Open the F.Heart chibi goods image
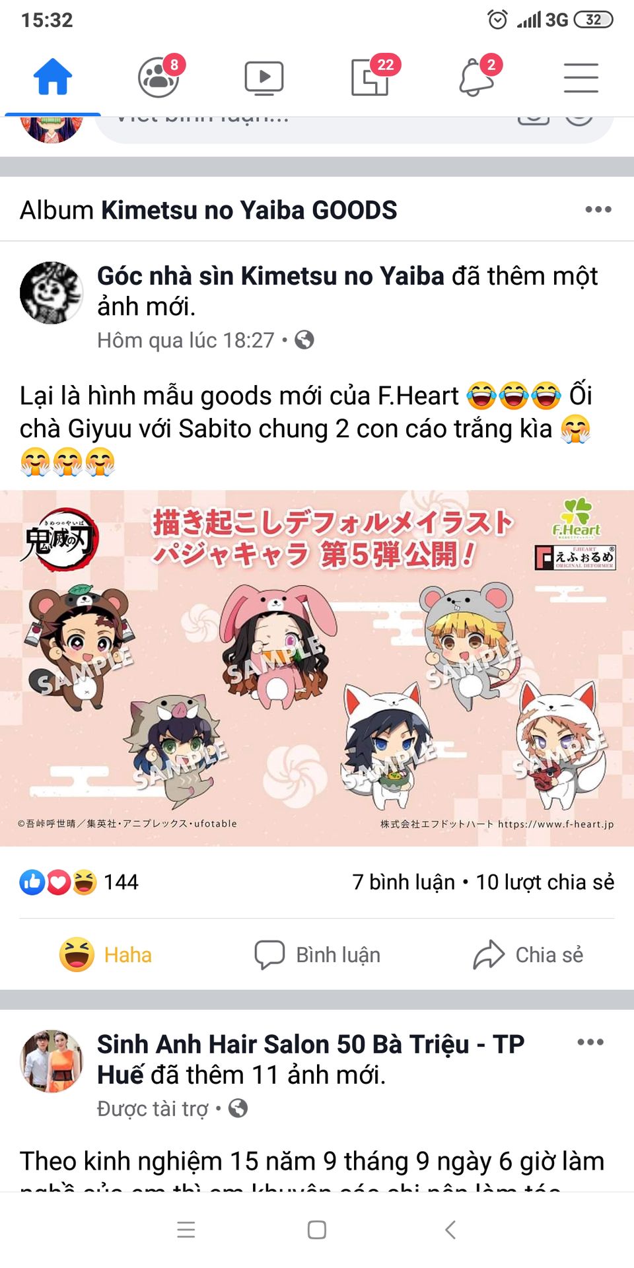Screen dimensions: 634x1268 tap(317, 668)
